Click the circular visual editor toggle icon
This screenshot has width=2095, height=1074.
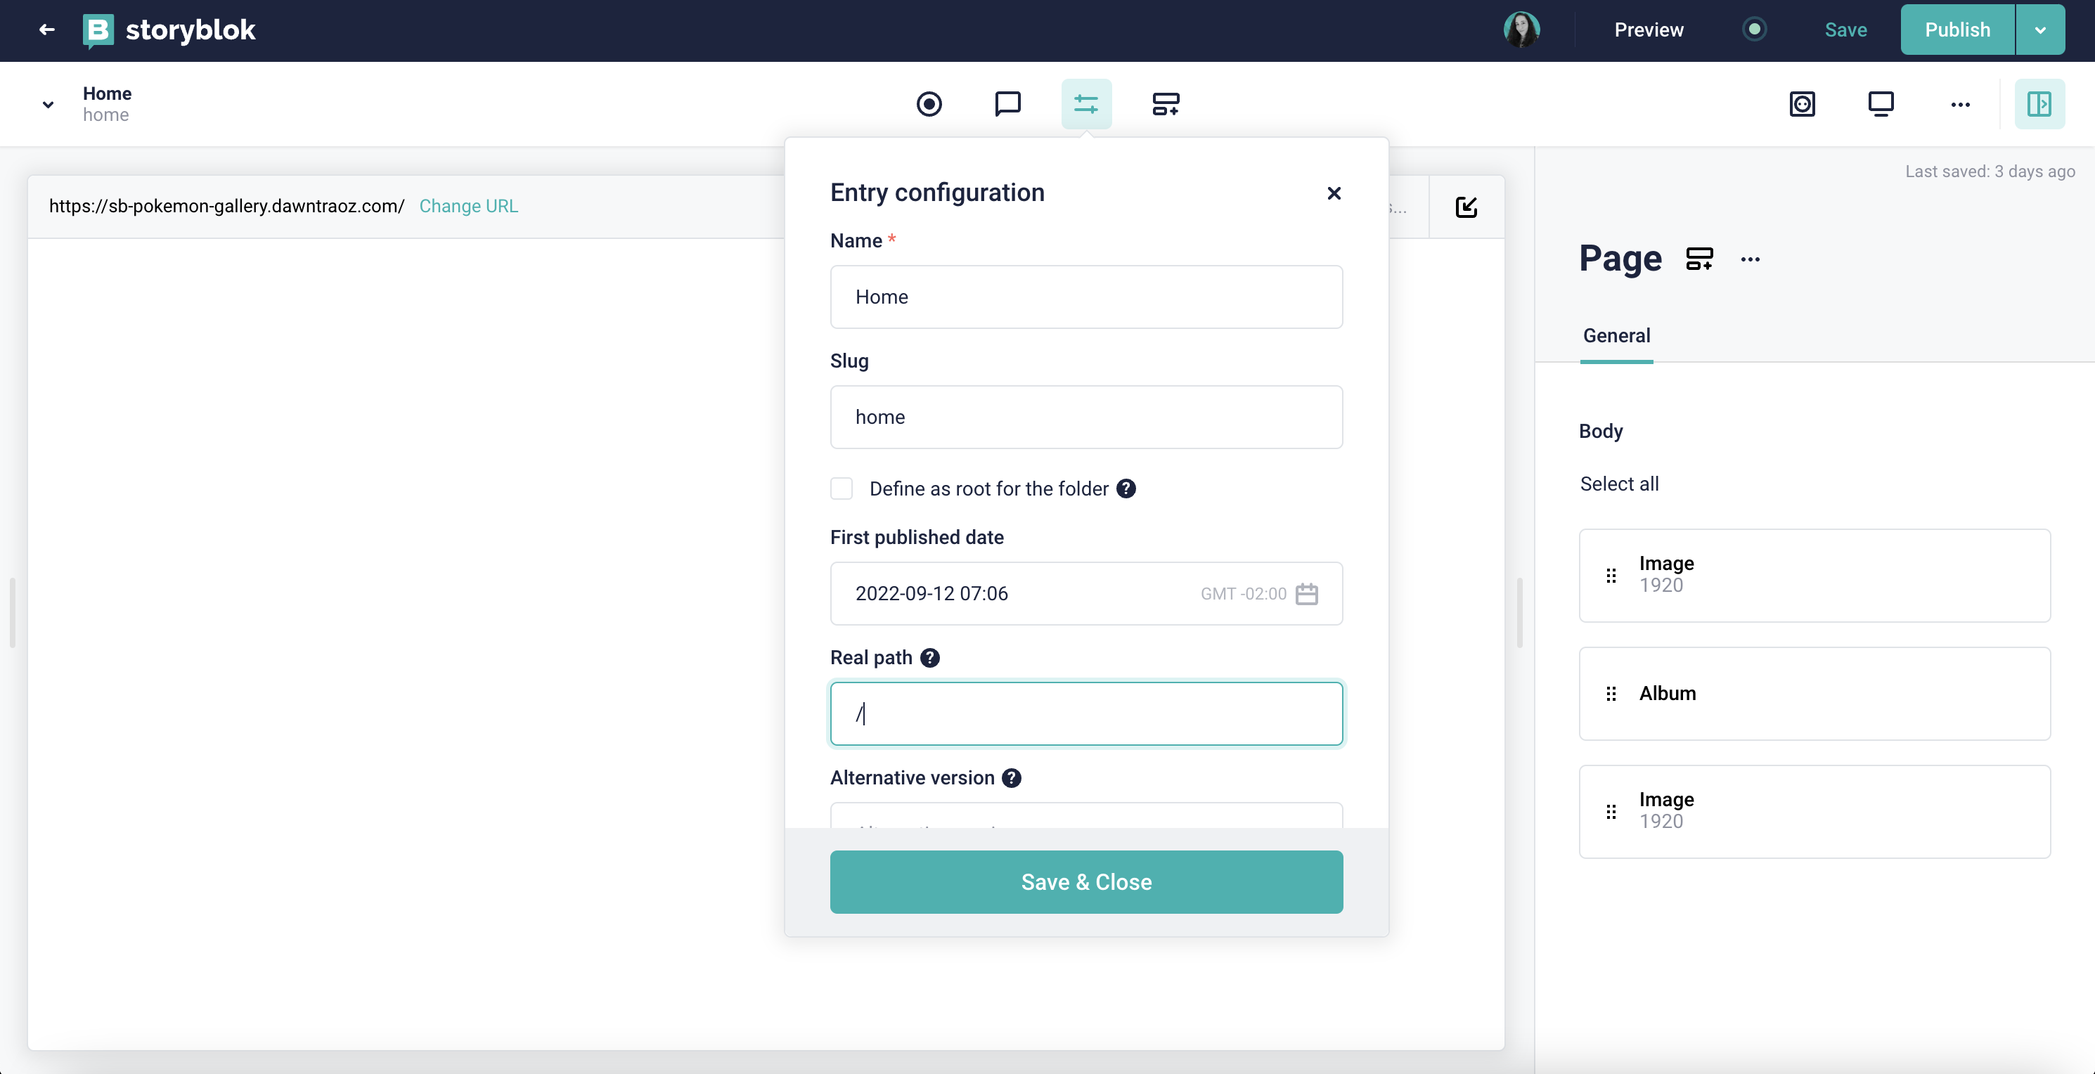pos(929,104)
